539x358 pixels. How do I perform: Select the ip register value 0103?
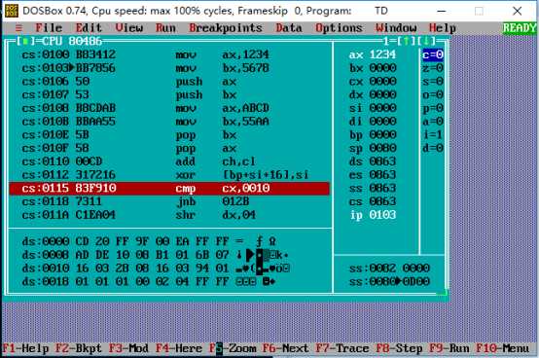382,215
